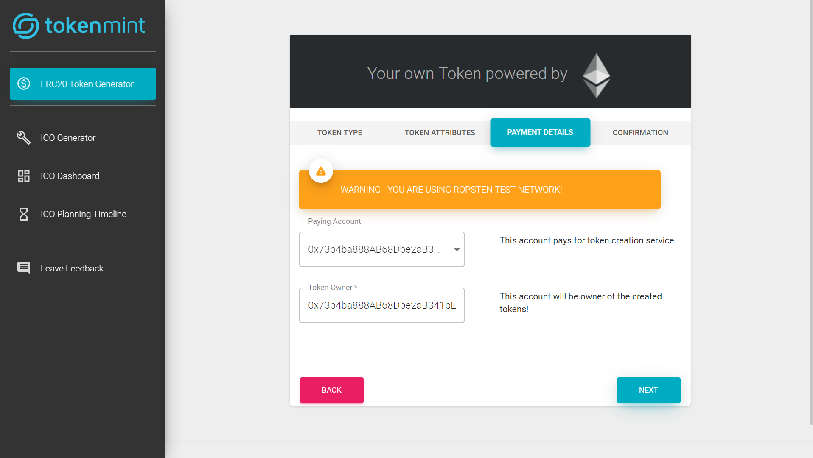Image resolution: width=813 pixels, height=458 pixels.
Task: Switch to the TOKEN TYPE tab
Action: [339, 132]
